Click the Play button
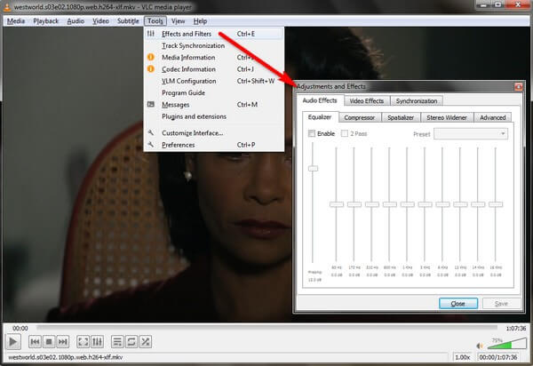The width and height of the screenshot is (533, 366). coord(13,341)
